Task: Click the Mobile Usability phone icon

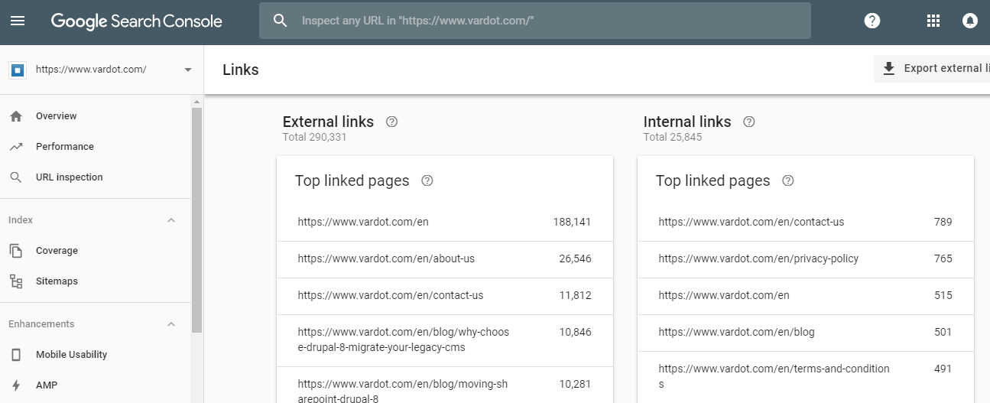Action: 16,355
